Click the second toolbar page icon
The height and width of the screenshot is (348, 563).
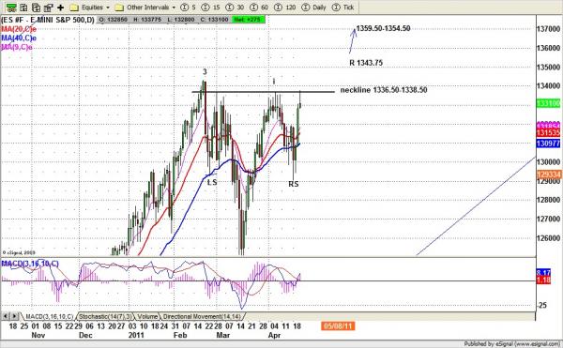[23, 8]
